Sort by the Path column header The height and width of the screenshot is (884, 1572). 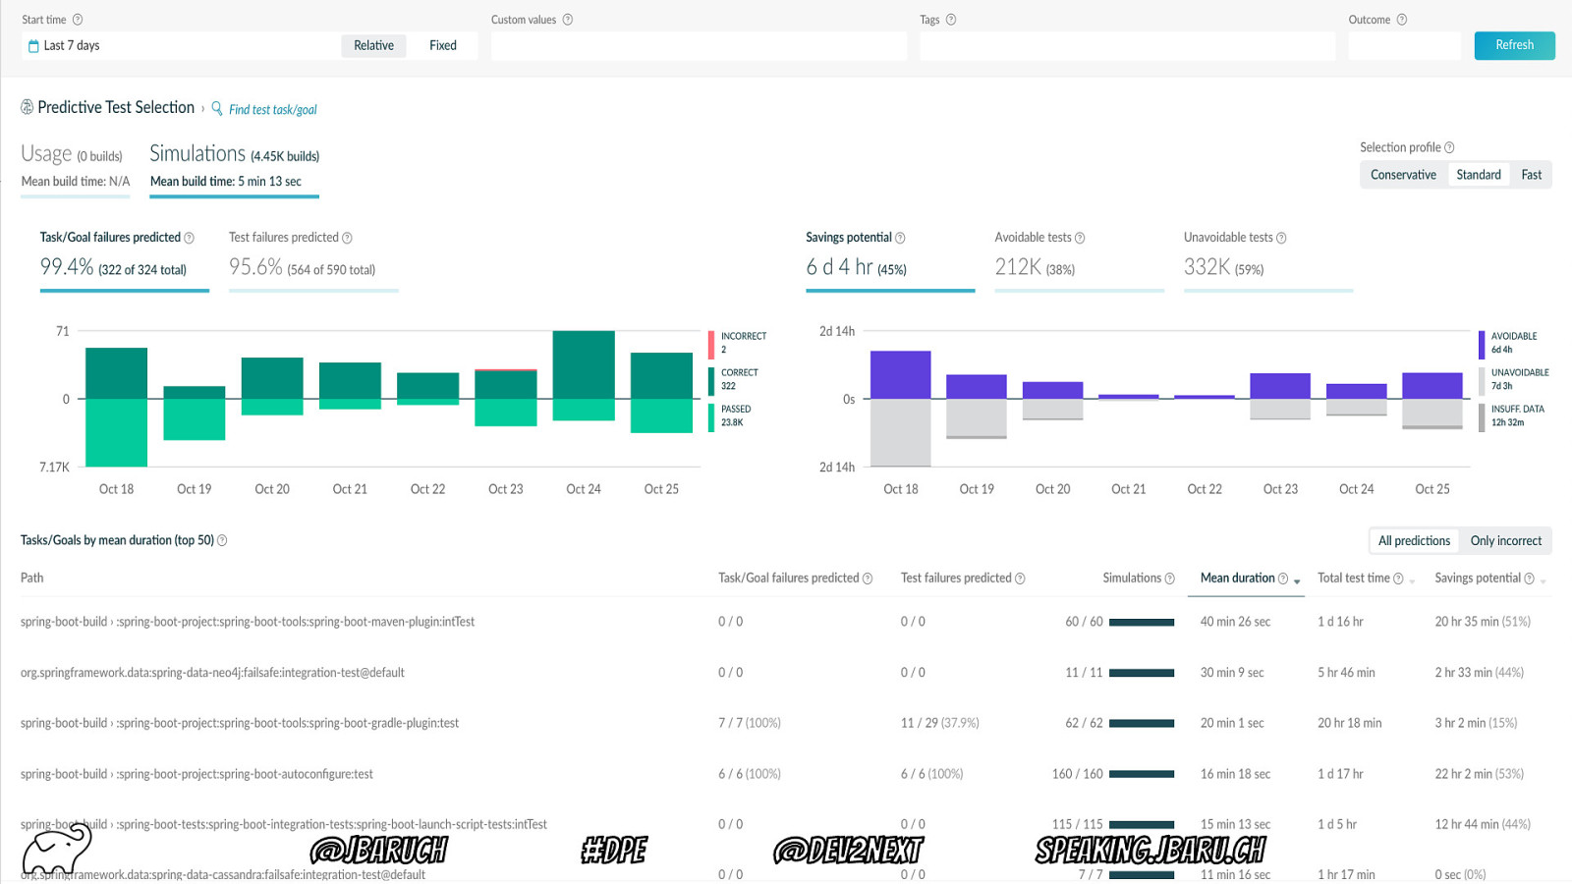click(32, 579)
